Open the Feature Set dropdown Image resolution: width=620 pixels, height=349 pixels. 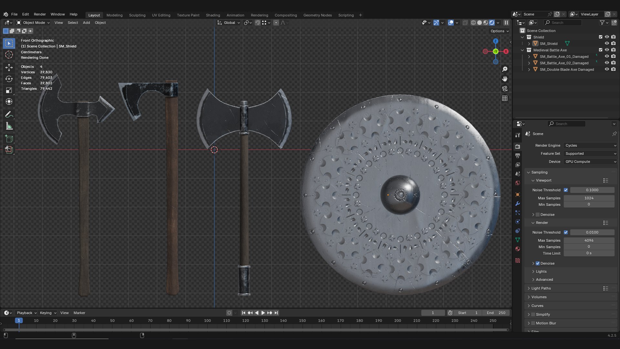[590, 153]
